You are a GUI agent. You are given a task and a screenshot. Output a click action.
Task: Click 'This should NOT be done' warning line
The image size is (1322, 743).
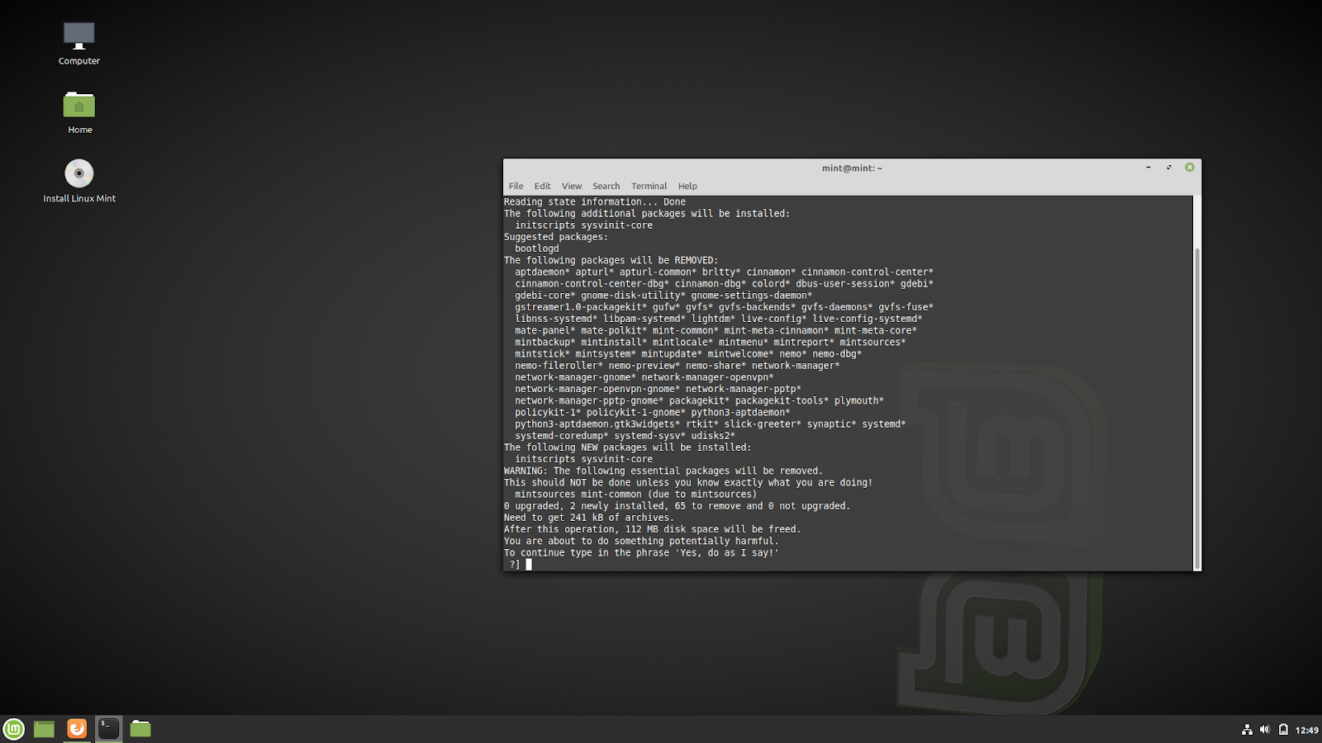click(688, 483)
